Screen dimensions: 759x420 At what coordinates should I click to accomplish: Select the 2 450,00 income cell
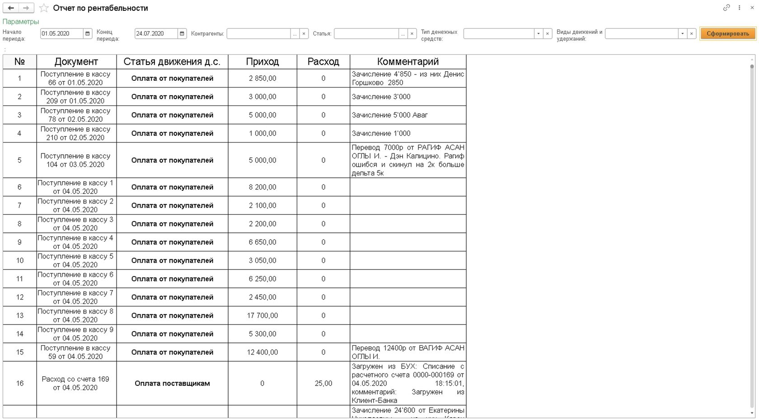coord(262,297)
